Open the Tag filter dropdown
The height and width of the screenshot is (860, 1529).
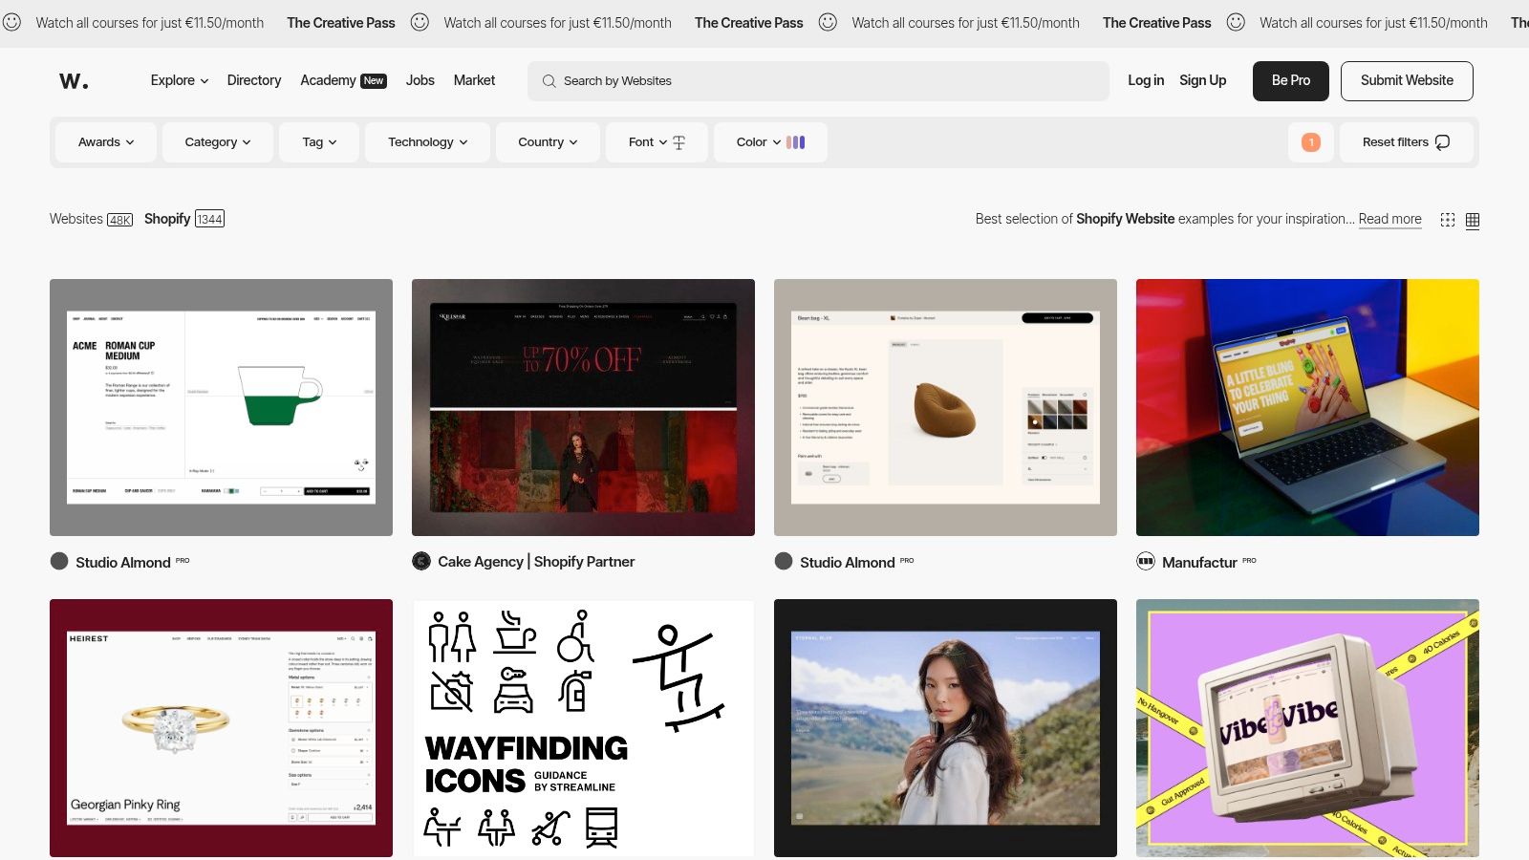(x=319, y=142)
